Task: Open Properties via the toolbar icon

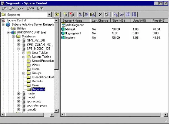Action: [107, 14]
